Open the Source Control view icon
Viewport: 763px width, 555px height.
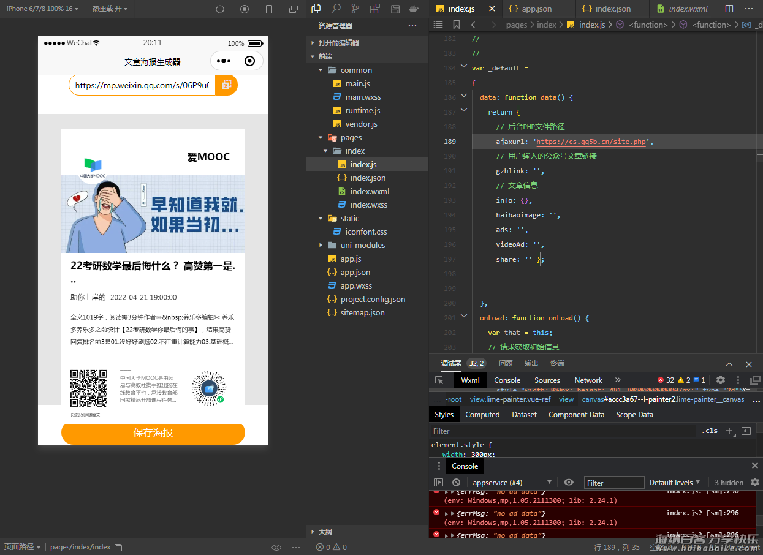click(355, 9)
